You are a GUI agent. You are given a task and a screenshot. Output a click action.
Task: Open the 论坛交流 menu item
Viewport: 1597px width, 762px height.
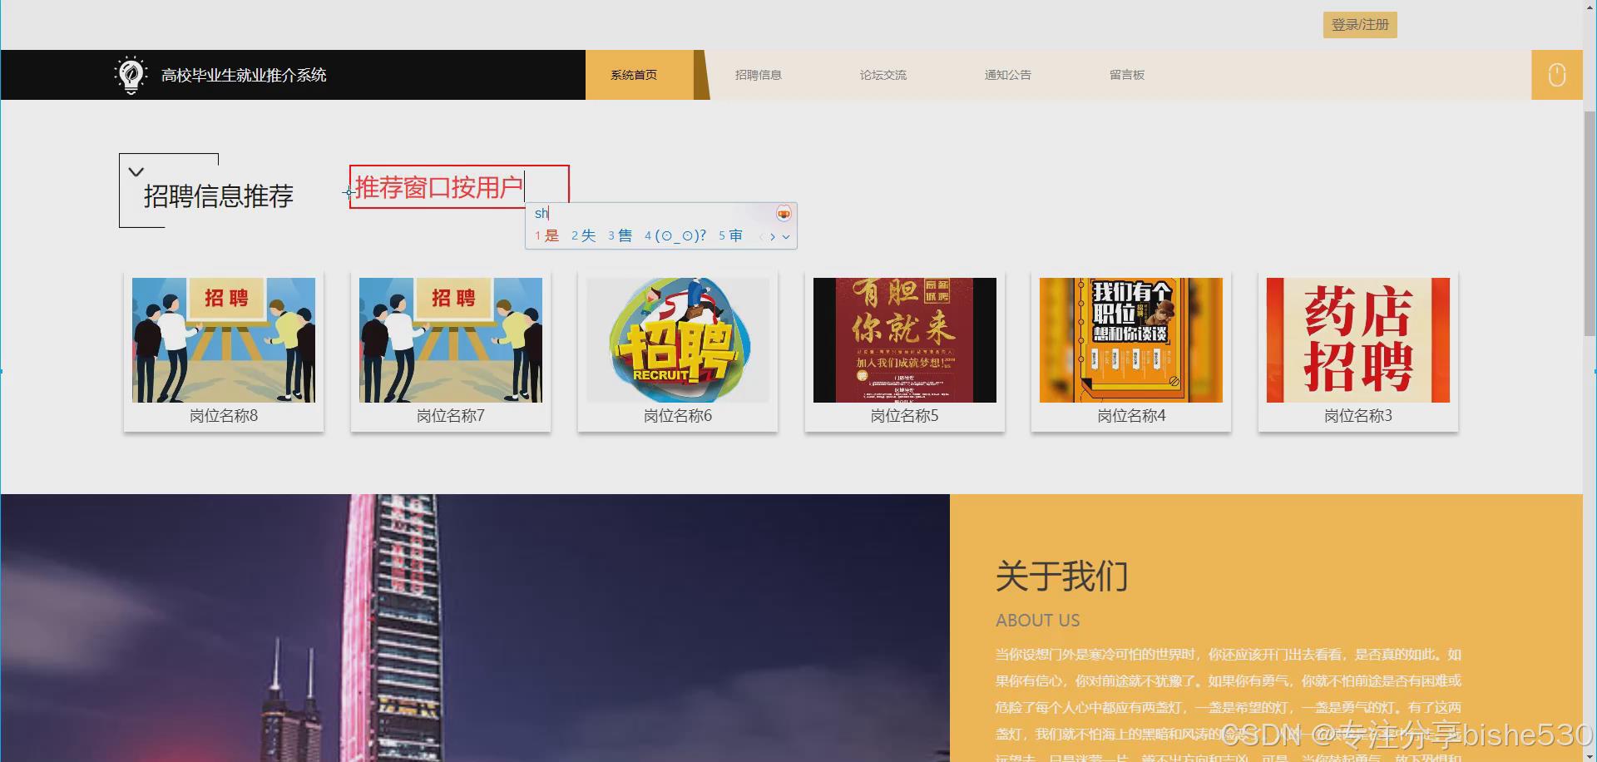883,74
